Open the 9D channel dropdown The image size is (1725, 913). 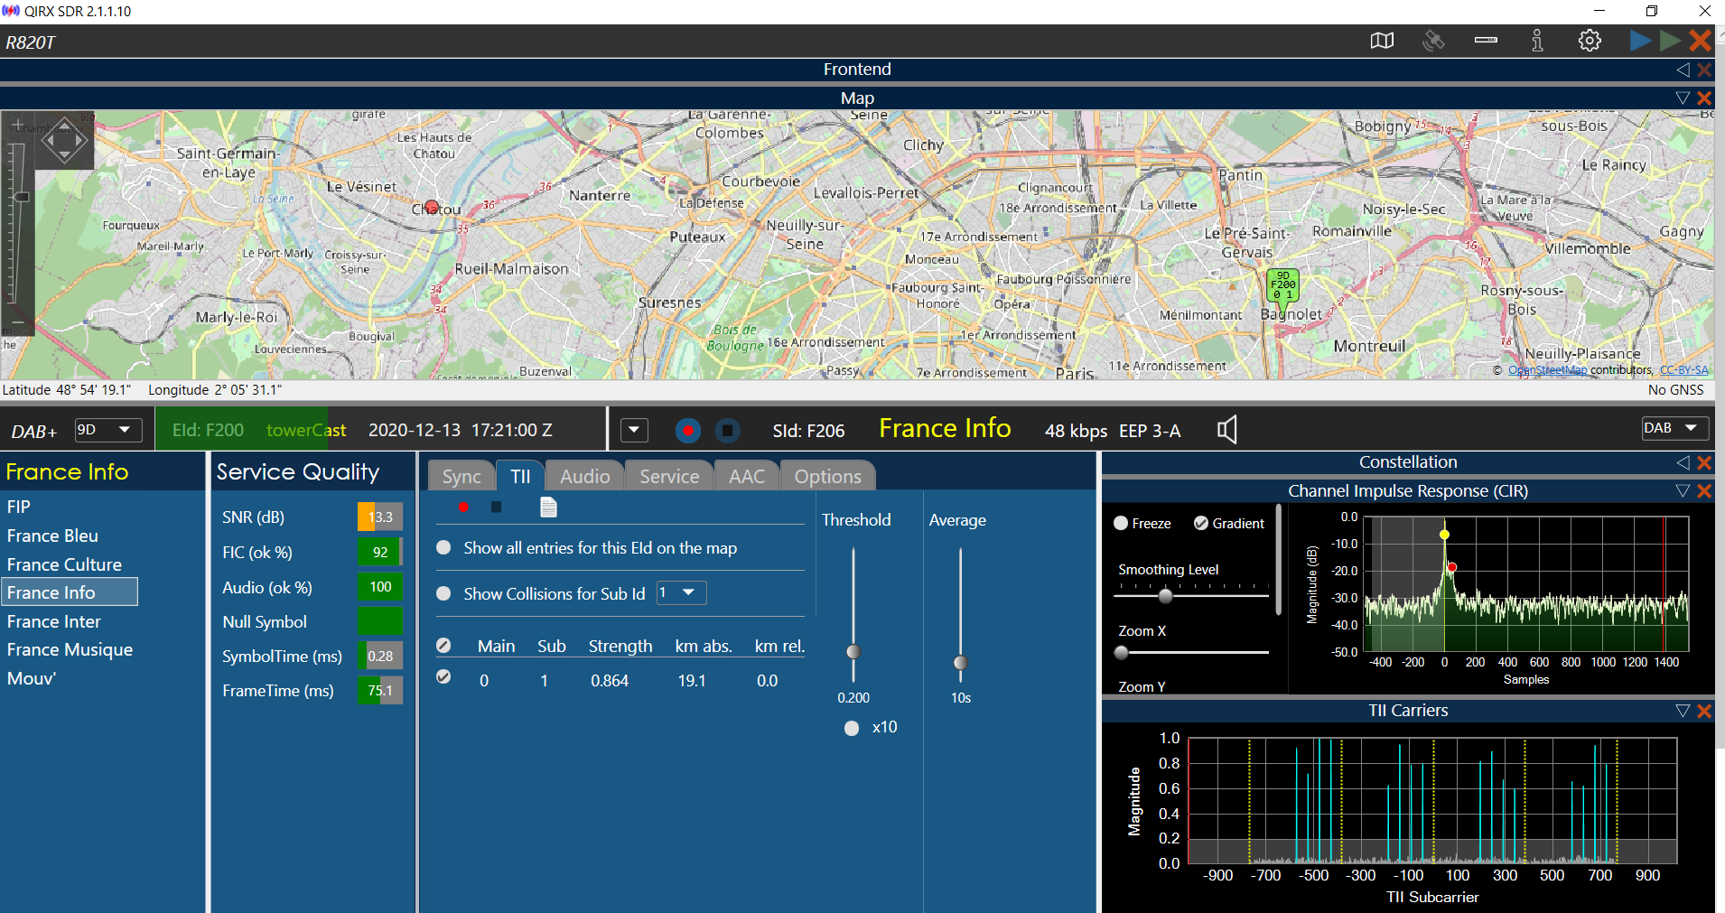click(108, 430)
